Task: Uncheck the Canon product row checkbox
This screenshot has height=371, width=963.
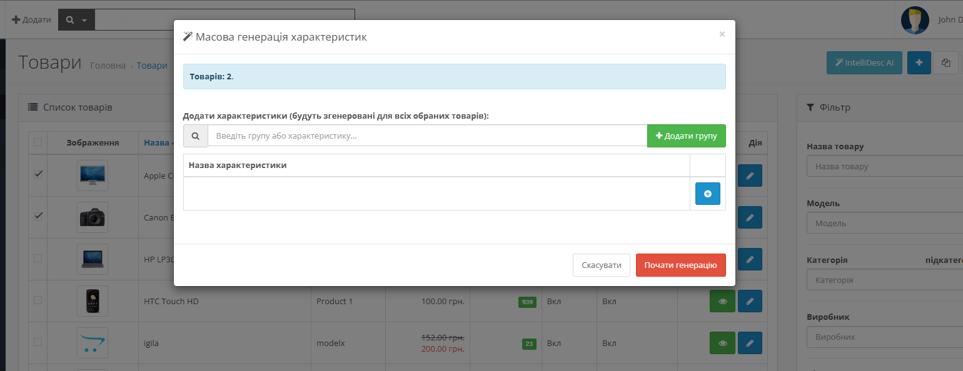Action: [x=38, y=216]
